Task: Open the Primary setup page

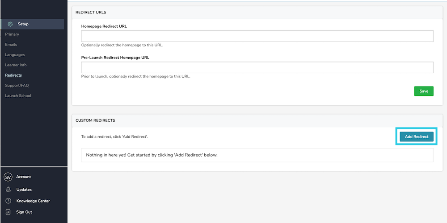Action: [x=12, y=34]
